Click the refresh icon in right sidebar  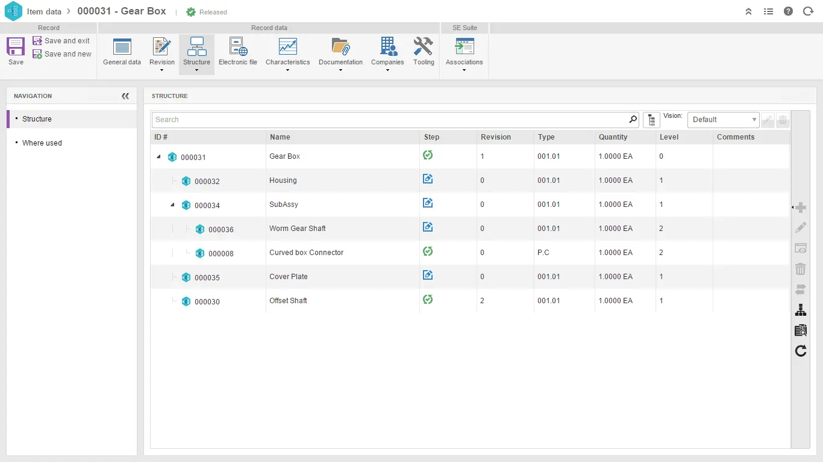(x=801, y=351)
